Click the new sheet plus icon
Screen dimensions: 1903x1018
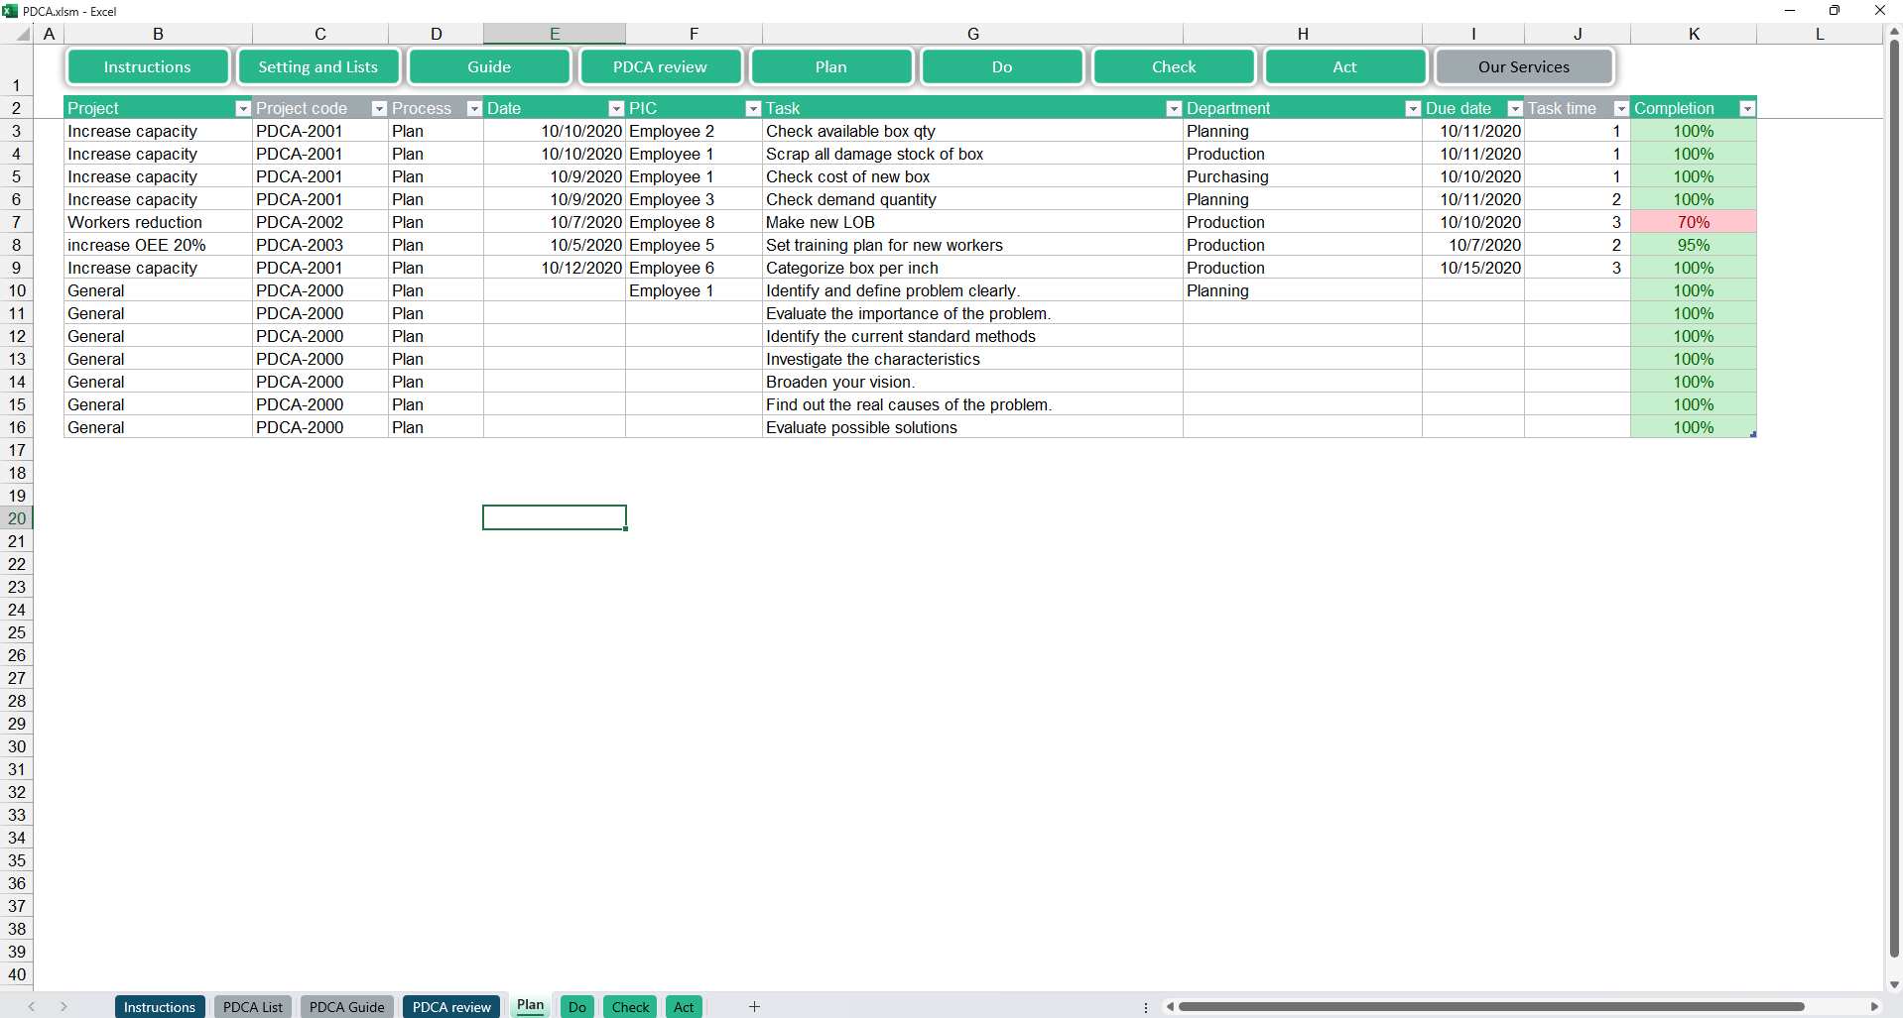coord(753,1006)
